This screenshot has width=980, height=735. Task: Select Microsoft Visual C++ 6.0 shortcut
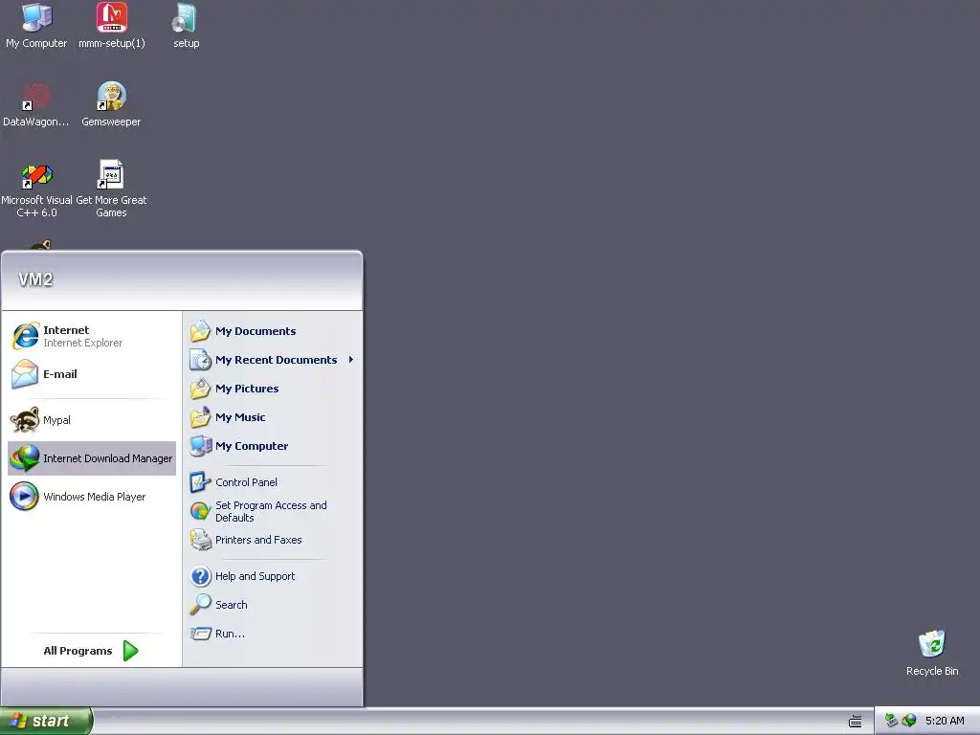36,189
